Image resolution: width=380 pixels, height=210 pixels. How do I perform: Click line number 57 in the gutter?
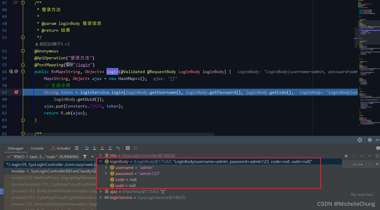[x=4, y=78]
